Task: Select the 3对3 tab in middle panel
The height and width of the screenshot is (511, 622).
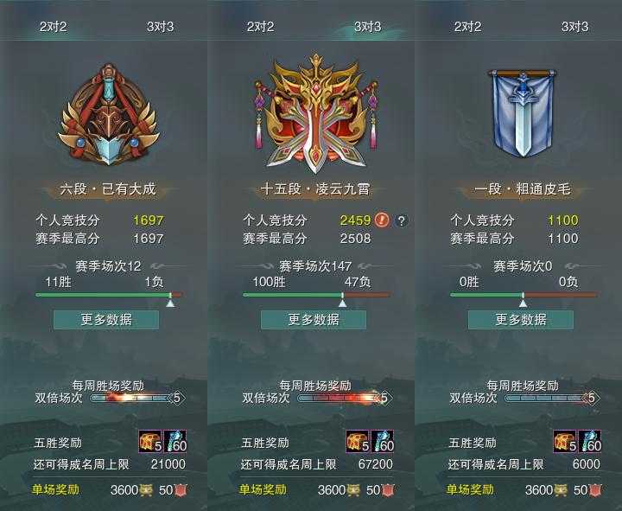Action: point(368,27)
